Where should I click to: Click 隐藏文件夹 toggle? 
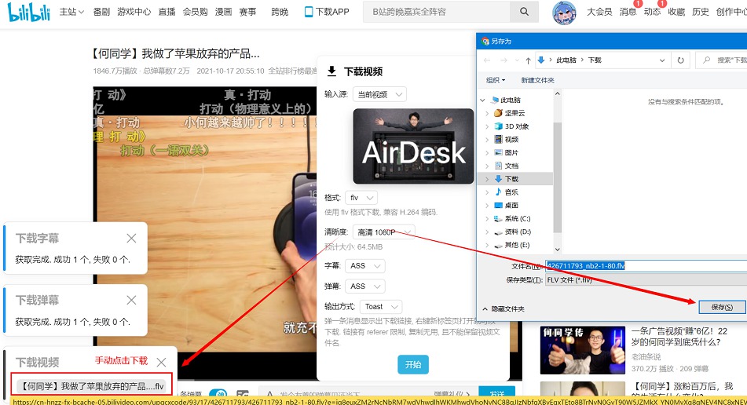(503, 309)
